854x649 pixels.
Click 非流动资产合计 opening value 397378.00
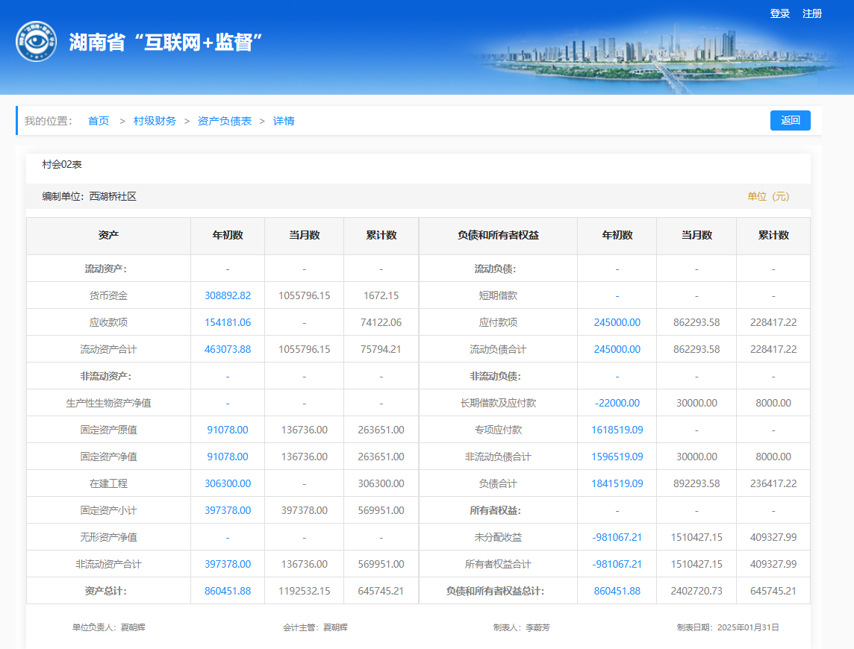(228, 564)
